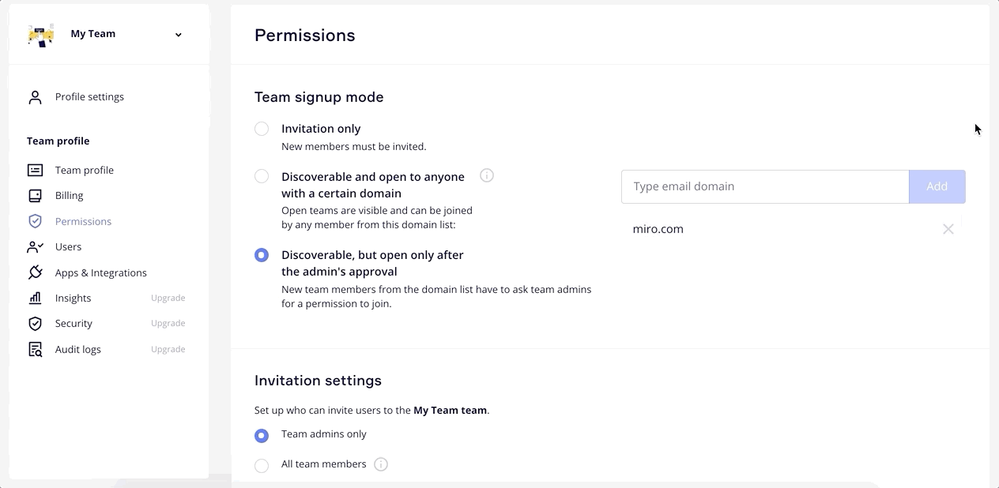Screen dimensions: 999x488
Task: Click info icon beside Discoverable domain option
Action: click(x=487, y=175)
